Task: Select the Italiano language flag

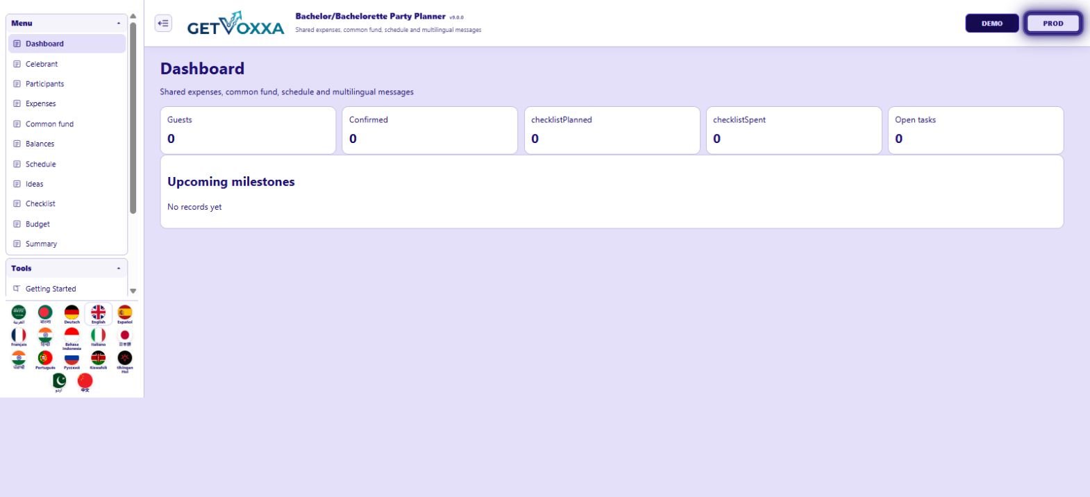Action: (99, 337)
